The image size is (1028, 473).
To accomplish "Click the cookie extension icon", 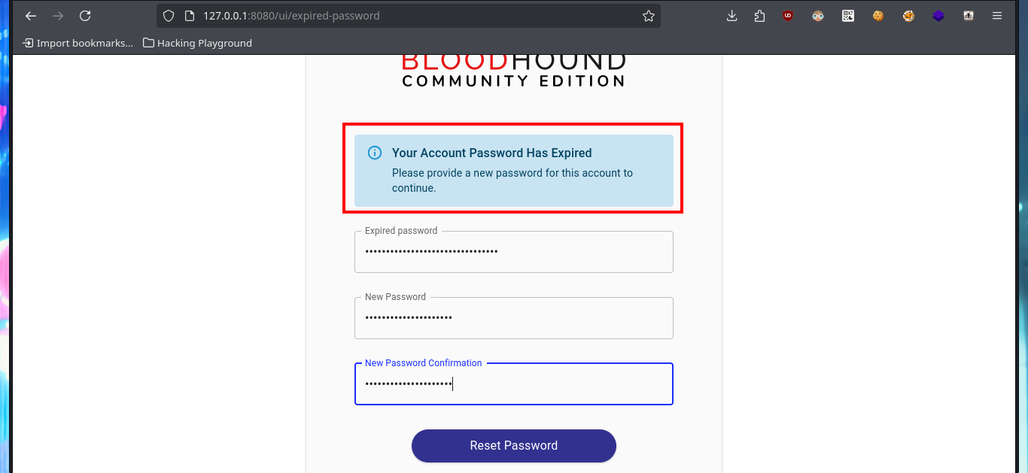I will pyautogui.click(x=878, y=16).
